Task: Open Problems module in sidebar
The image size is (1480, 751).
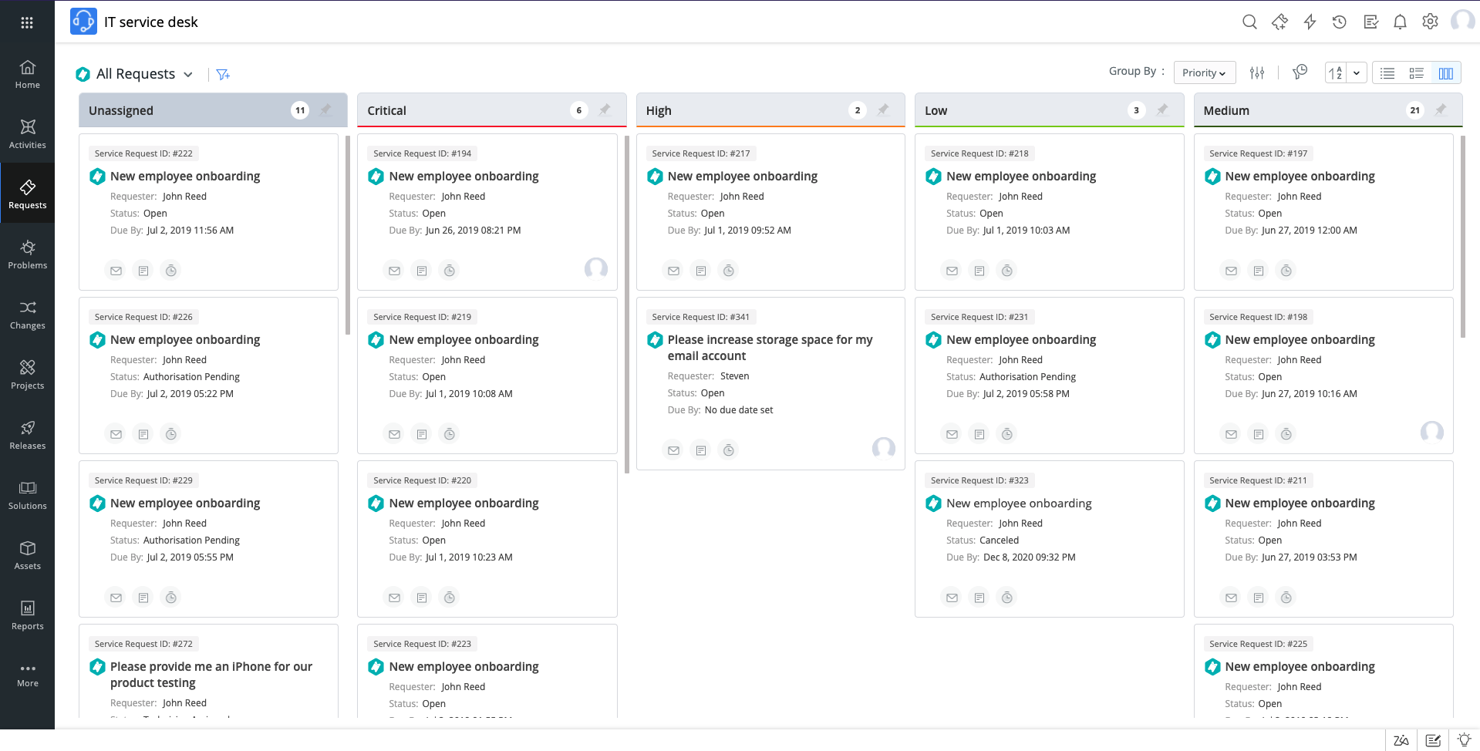Action: 27,254
